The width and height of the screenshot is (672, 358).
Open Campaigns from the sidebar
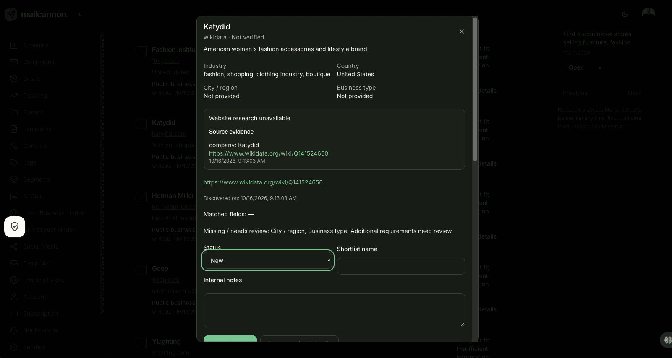click(39, 62)
